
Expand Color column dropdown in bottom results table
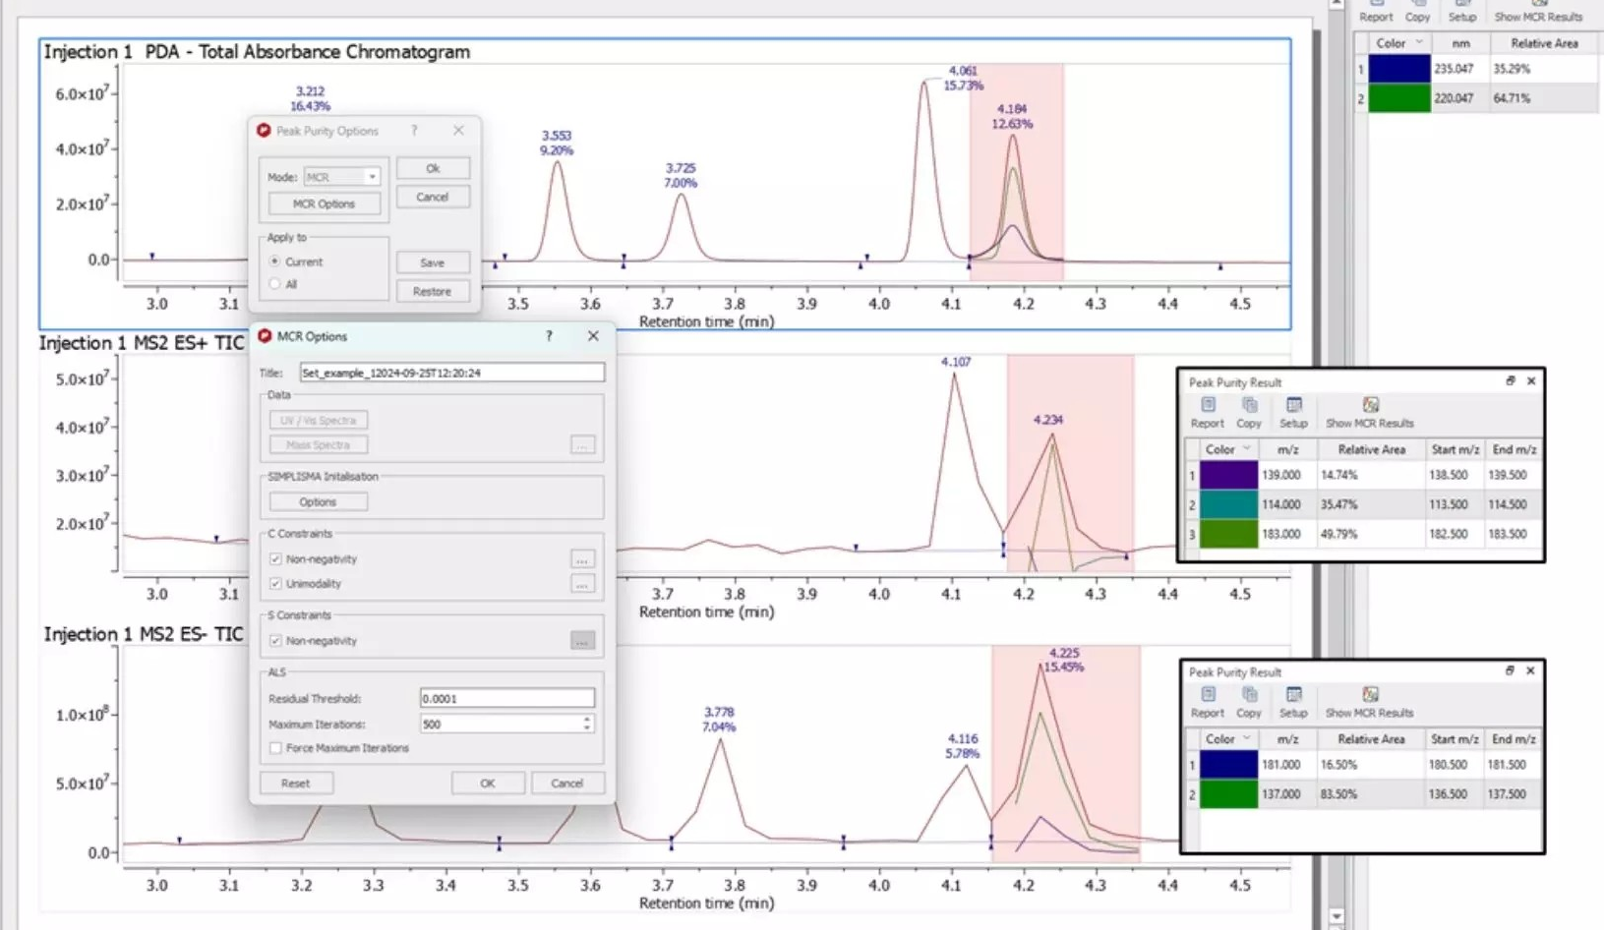[x=1247, y=738]
